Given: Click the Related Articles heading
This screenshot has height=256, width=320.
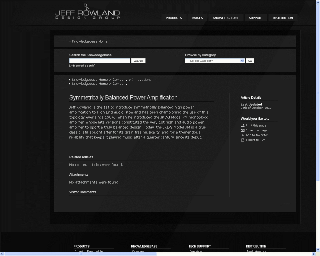Looking at the screenshot, I should [81, 157].
